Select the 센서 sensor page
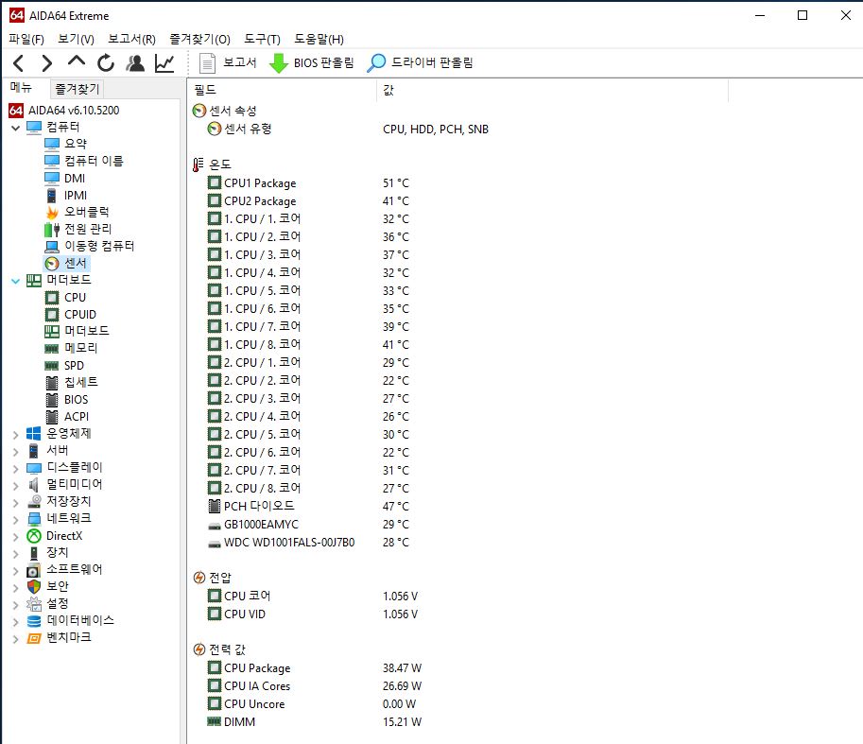The width and height of the screenshot is (863, 744). pos(65,263)
